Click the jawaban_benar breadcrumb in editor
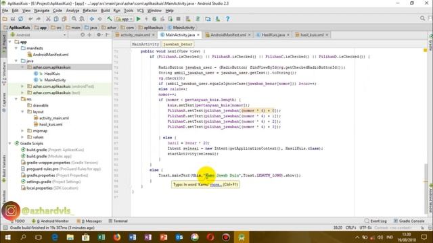Image resolution: width=433 pixels, height=243 pixels. point(177,44)
